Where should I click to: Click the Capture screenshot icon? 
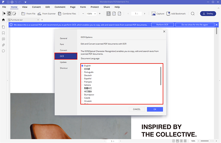pyautogui.click(x=153, y=14)
